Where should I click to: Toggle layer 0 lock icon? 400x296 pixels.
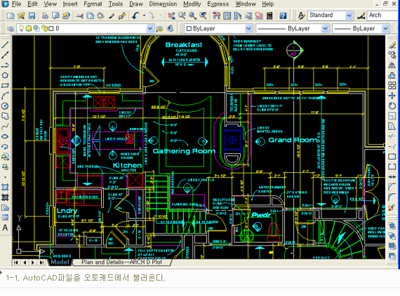(44, 28)
